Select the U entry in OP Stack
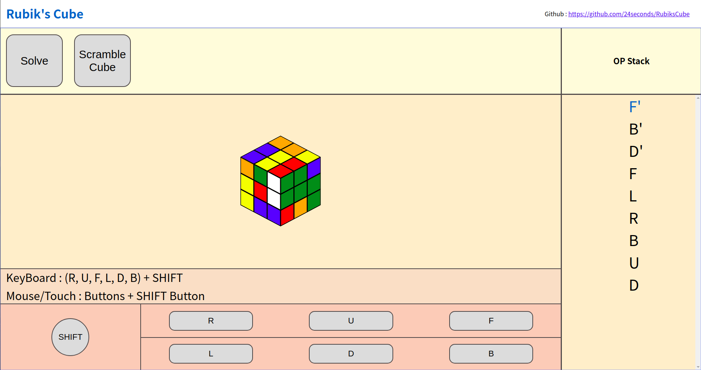This screenshot has height=370, width=701. click(634, 263)
